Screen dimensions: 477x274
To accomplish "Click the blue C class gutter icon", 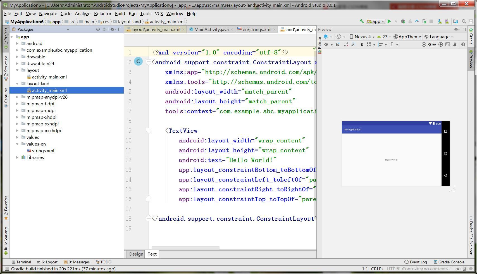I will pos(138,61).
